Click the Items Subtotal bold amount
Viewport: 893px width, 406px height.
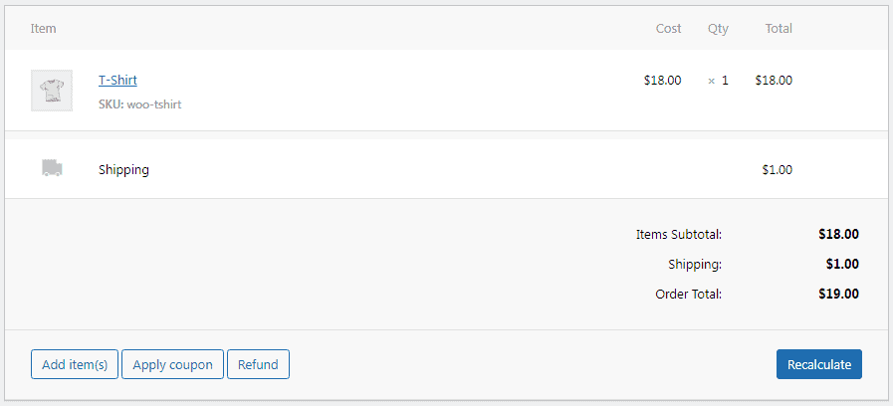click(x=838, y=234)
